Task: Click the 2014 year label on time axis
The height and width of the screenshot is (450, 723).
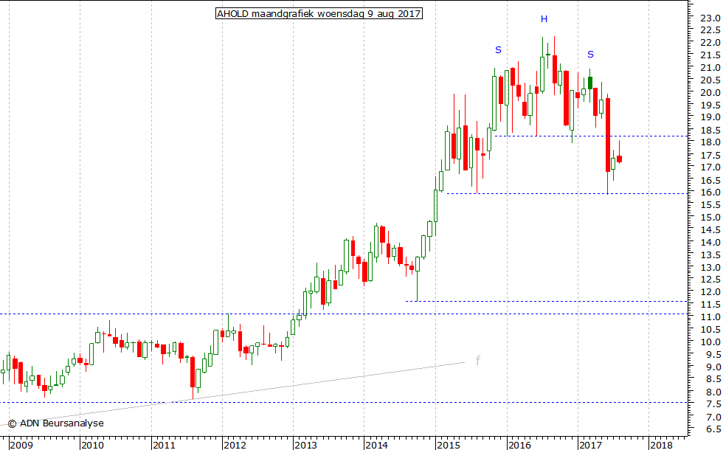Action: [377, 445]
